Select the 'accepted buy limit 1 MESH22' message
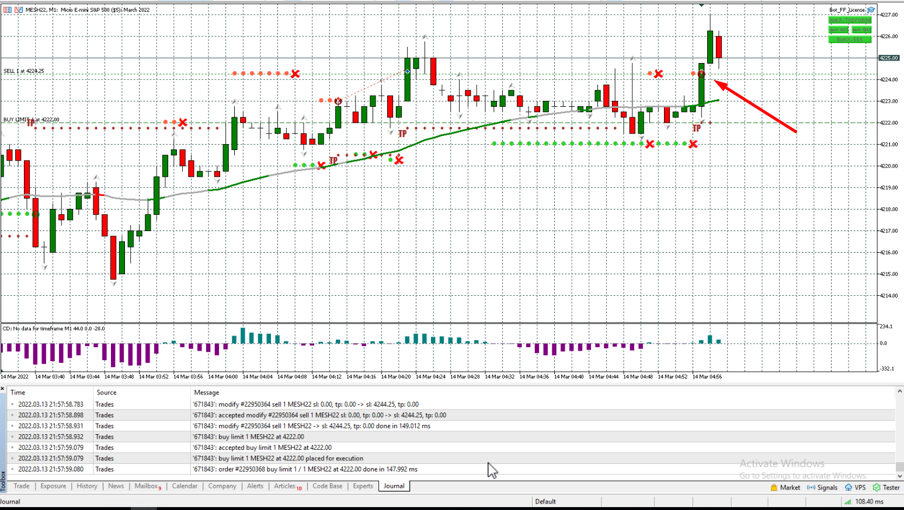 click(x=262, y=448)
